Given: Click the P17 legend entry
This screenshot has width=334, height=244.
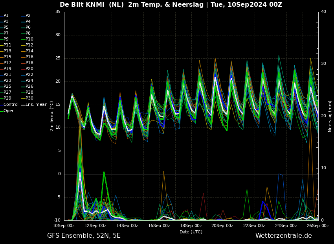Looking at the screenshot, I should point(7,63).
